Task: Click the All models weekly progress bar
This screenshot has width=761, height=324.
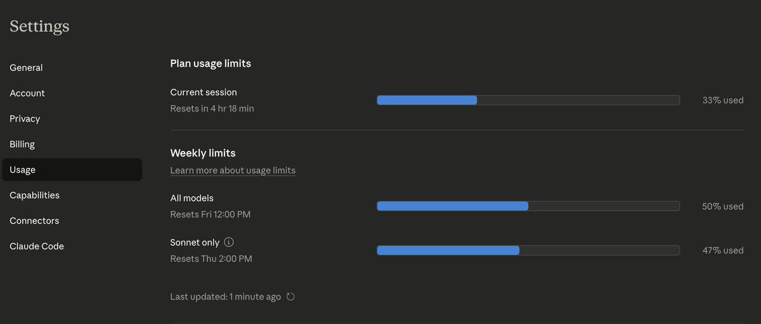Action: tap(528, 206)
